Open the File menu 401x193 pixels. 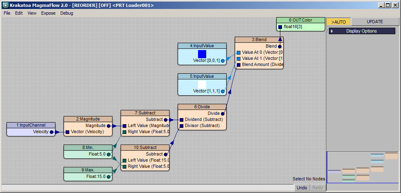pyautogui.click(x=7, y=13)
